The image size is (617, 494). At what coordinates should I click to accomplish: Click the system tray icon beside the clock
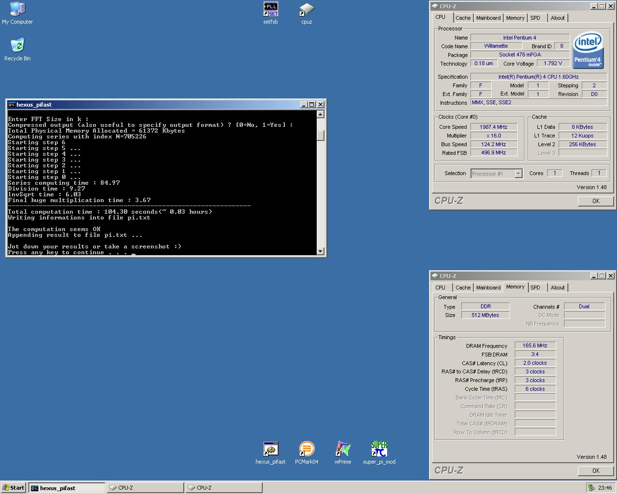[x=591, y=488]
